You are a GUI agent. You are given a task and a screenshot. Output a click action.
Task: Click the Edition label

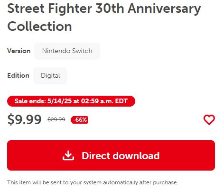tap(18, 75)
